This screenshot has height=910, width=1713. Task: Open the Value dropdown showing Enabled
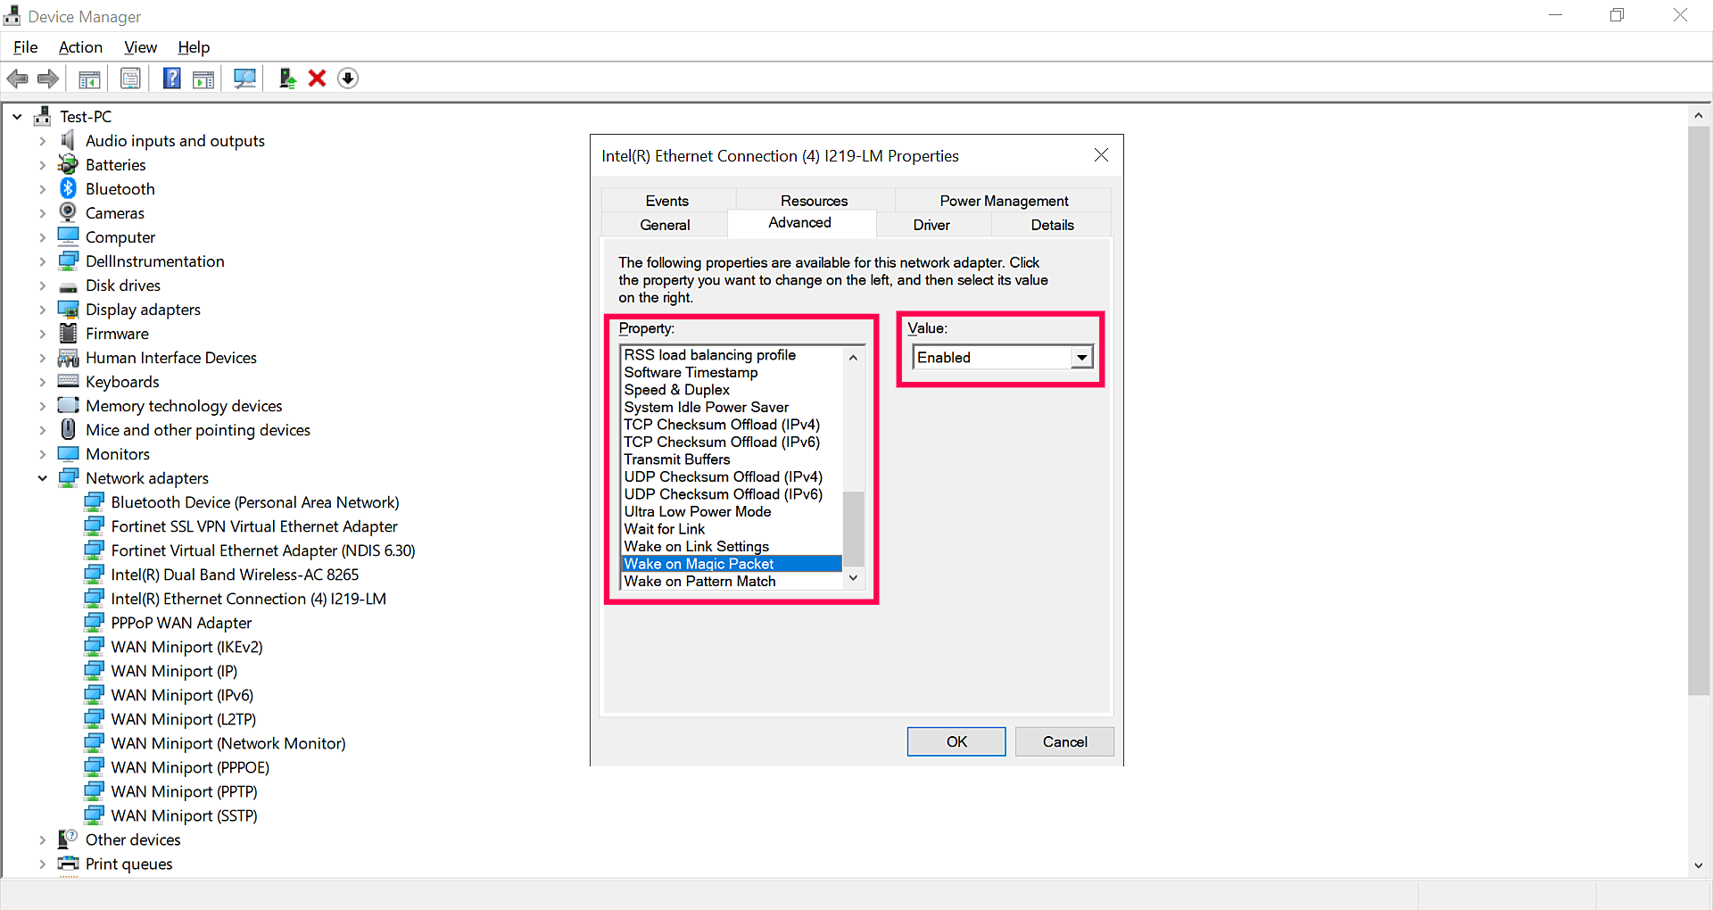click(1081, 358)
